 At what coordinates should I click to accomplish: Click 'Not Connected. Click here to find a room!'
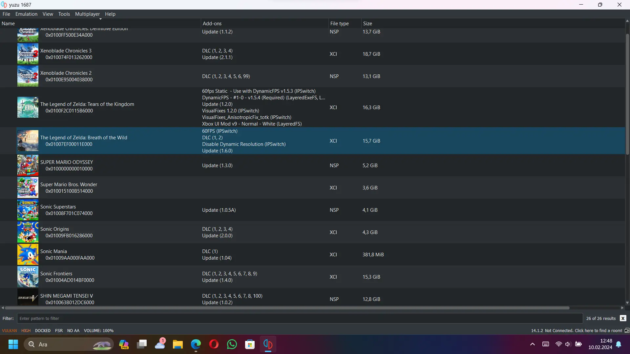(583, 330)
